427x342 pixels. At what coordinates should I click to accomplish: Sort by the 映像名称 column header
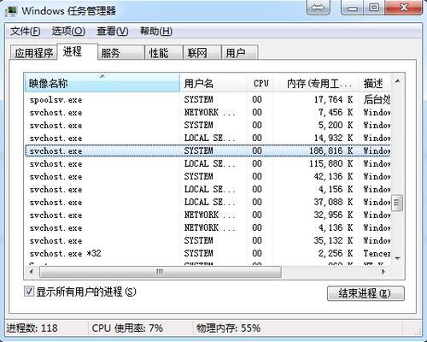(x=102, y=83)
